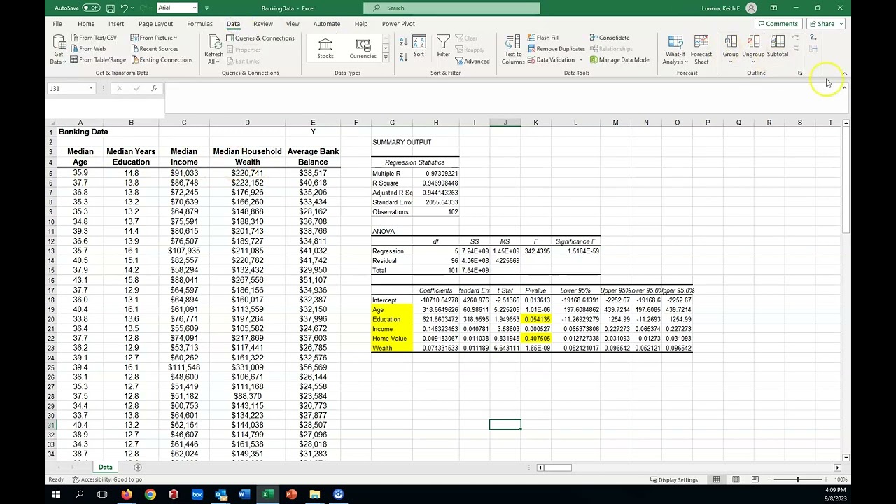Expand the Data Types gallery
This screenshot has width=896, height=504.
(385, 57)
